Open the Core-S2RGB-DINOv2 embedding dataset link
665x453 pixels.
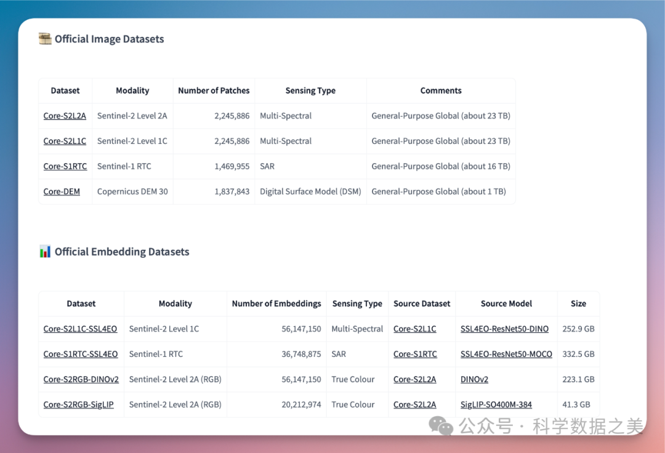tap(81, 379)
